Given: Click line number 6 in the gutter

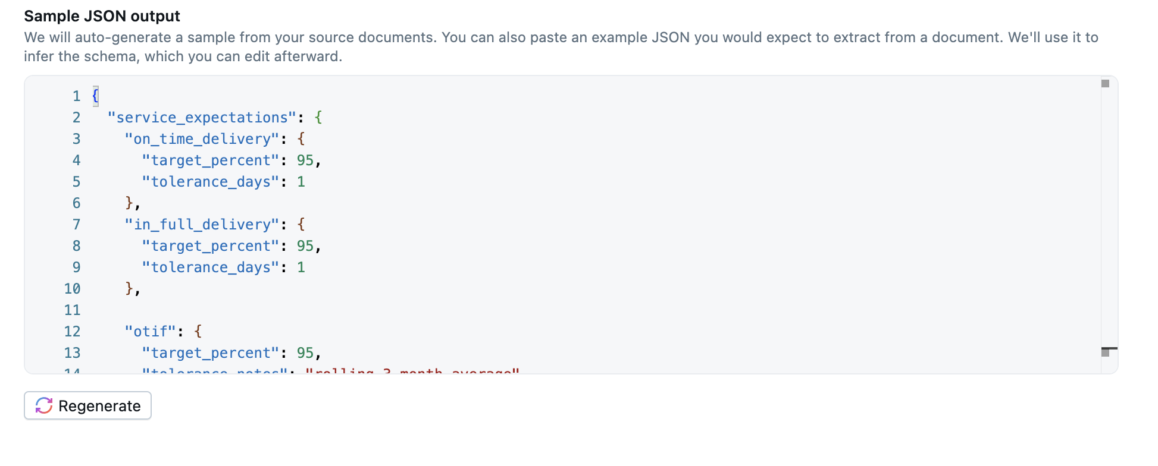Looking at the screenshot, I should coord(76,203).
